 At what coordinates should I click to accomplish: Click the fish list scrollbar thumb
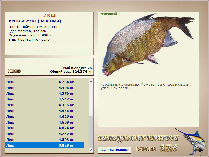coord(91,132)
